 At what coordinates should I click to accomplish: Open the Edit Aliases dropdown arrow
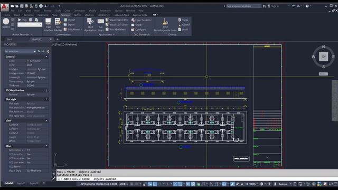click(x=81, y=30)
